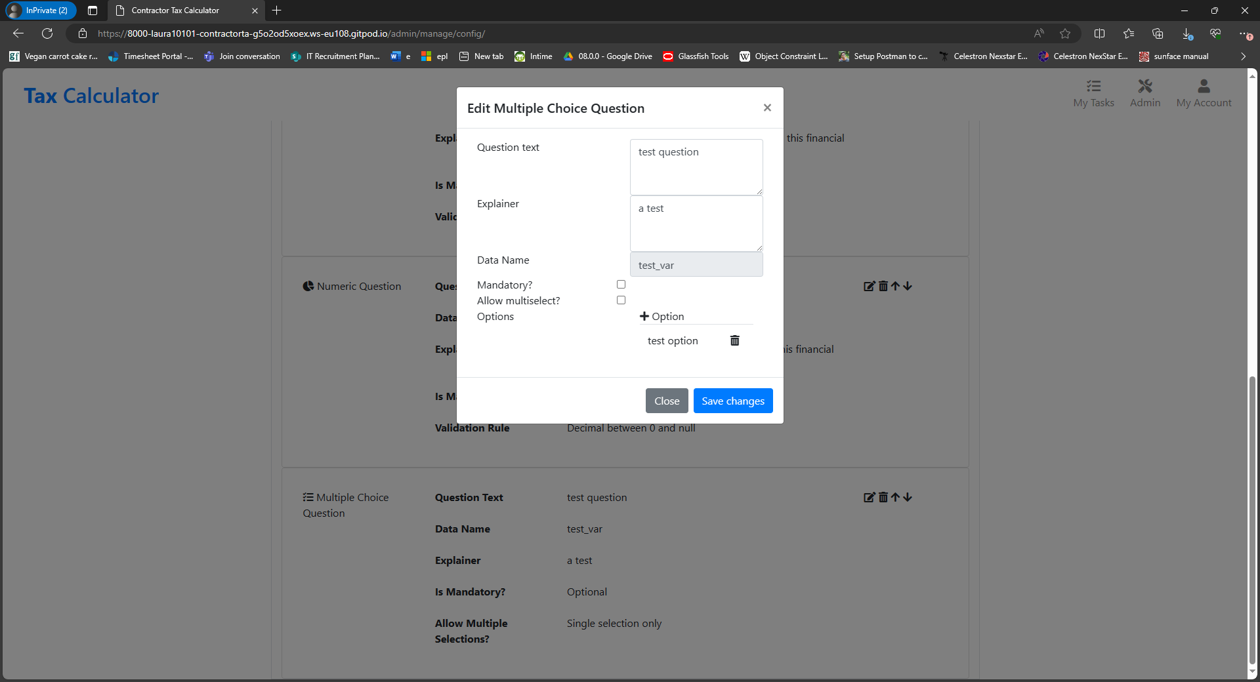Delete the Numeric Question via trash icon
This screenshot has height=682, width=1260.
point(883,286)
